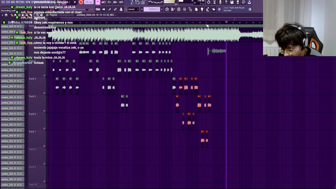Select the playlist Mute tool
Screen dimensions: 336x189
coord(23,15)
